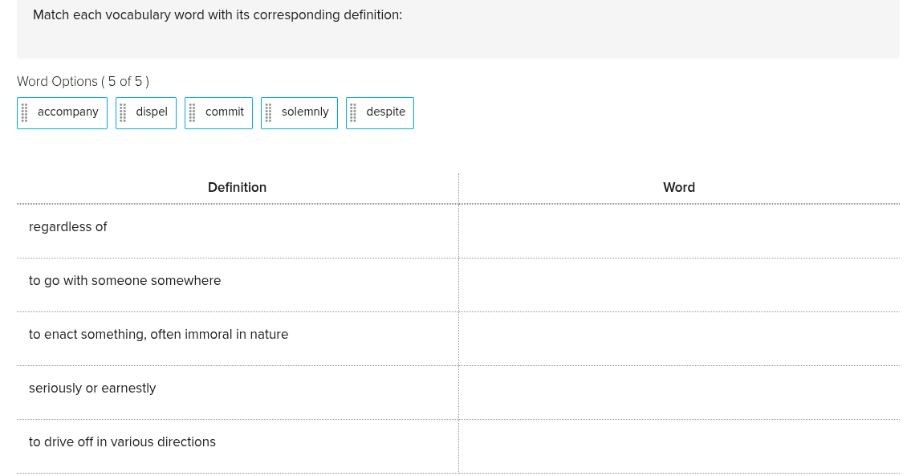The width and height of the screenshot is (915, 476).
Task: Click the matching instructions banner text
Action: pyautogui.click(x=218, y=14)
